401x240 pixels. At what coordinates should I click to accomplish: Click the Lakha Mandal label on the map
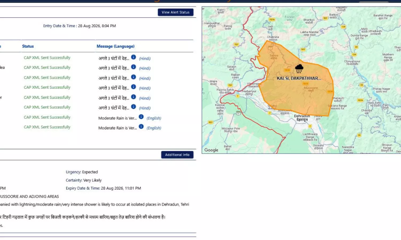point(309,33)
